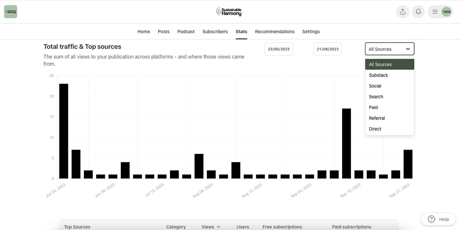Filter by Referral source
Screen dimensions: 461x230
tap(377, 118)
